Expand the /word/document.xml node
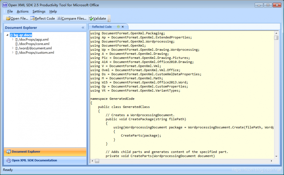The image size is (284, 175). 13,48
